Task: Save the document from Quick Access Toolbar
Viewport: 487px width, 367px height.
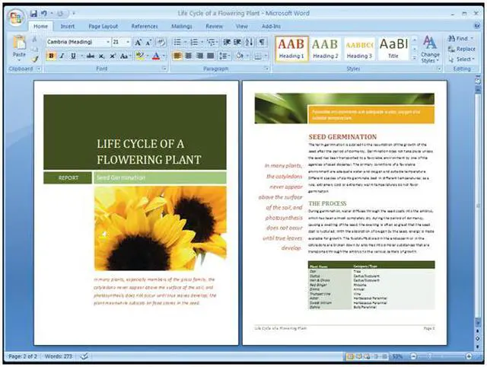Action: pyautogui.click(x=33, y=14)
